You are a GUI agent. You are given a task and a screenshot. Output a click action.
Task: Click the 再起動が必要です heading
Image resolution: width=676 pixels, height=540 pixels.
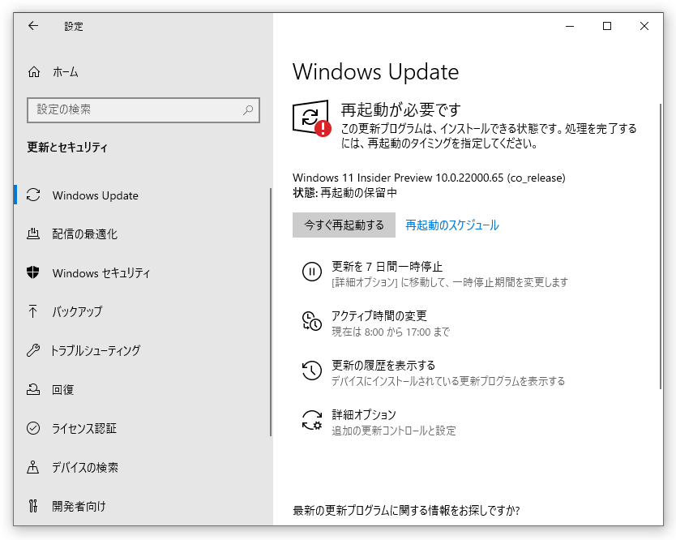[x=400, y=110]
